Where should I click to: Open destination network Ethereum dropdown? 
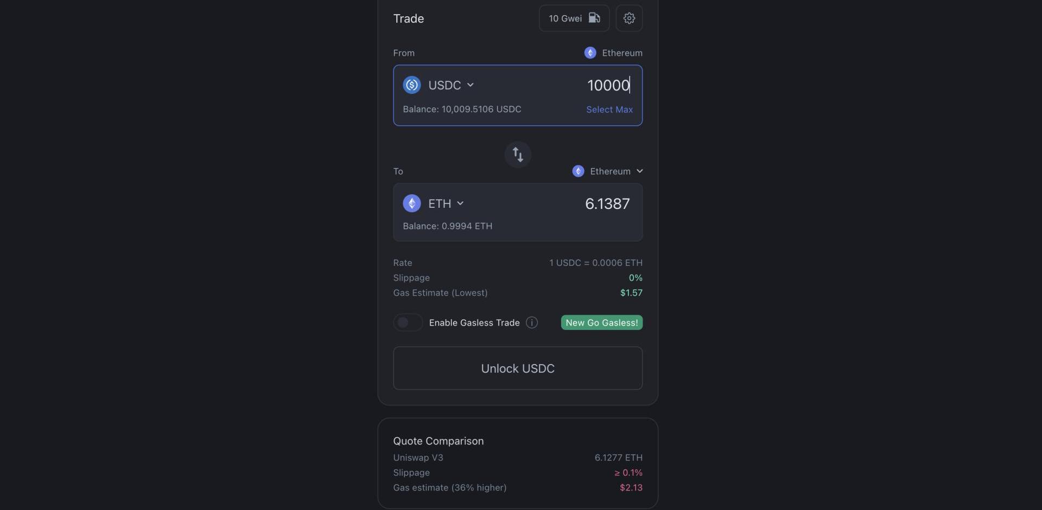click(639, 171)
